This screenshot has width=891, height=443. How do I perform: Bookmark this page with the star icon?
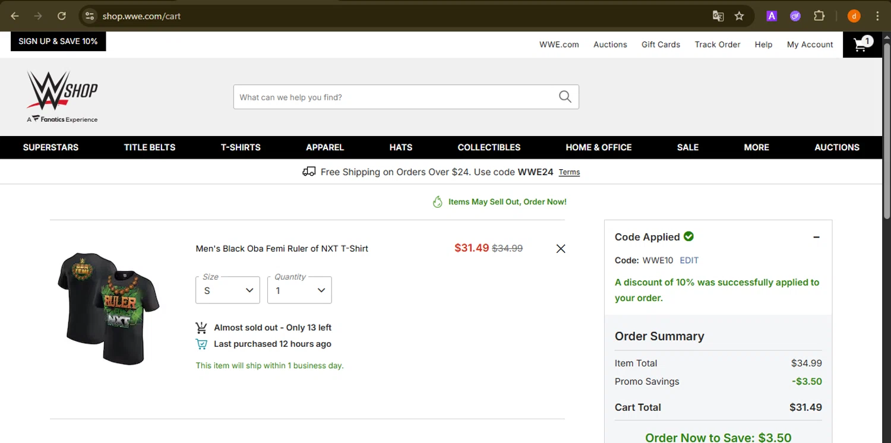click(739, 16)
